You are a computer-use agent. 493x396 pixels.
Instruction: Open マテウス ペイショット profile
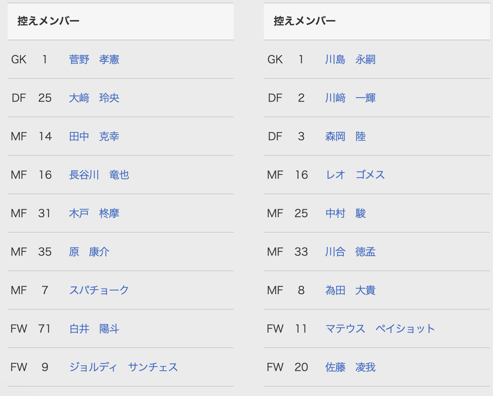380,329
